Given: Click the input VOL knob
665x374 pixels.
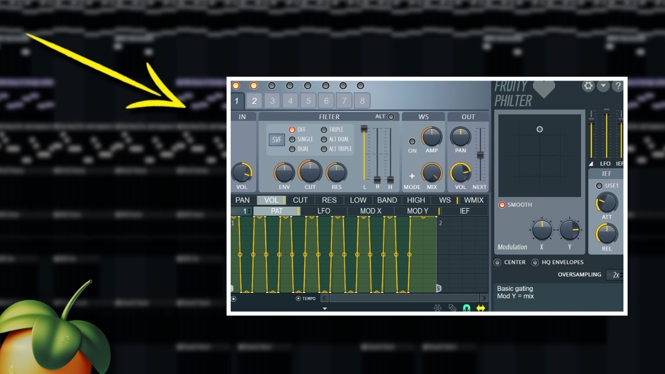Looking at the screenshot, I should (242, 172).
